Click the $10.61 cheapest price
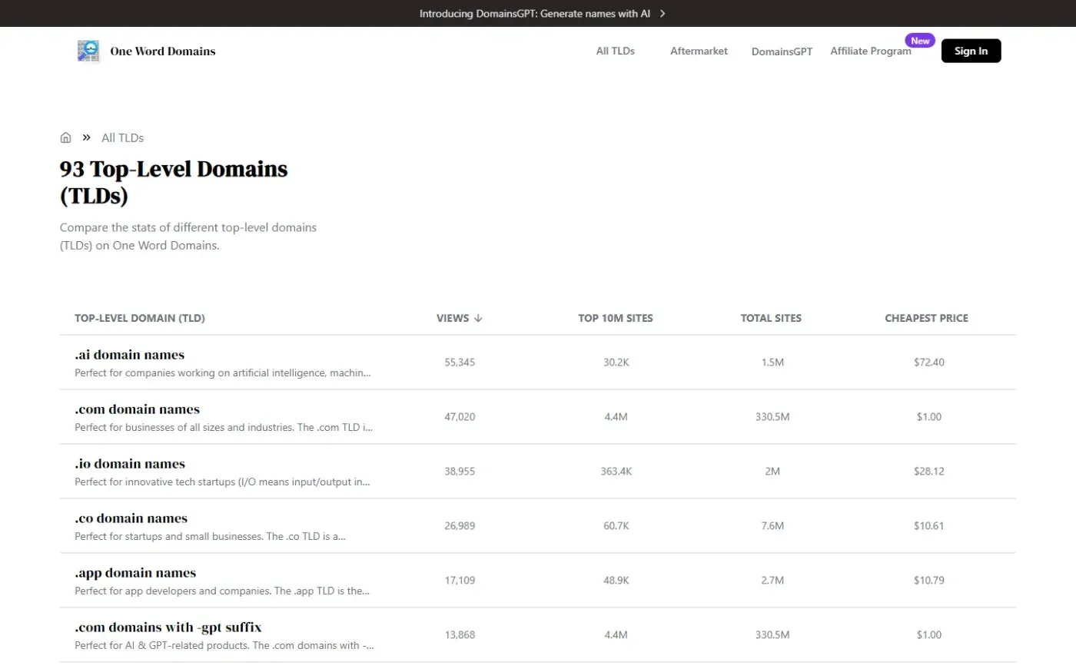Image resolution: width=1076 pixels, height=672 pixels. tap(929, 526)
